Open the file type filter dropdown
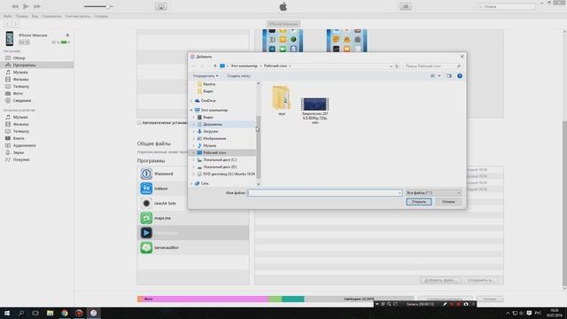567x319 pixels. 433,193
